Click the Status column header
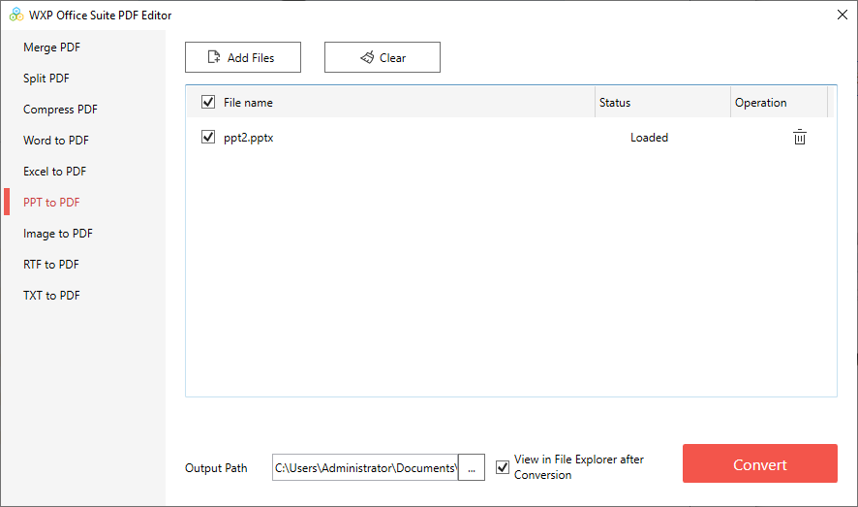This screenshot has width=858, height=507. [x=662, y=103]
